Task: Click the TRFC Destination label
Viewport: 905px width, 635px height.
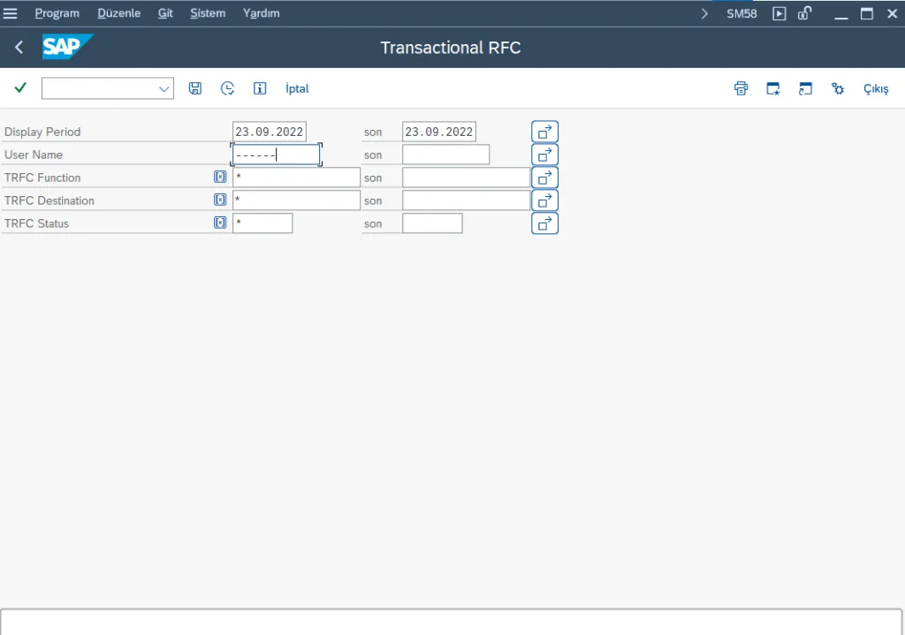Action: [x=49, y=200]
